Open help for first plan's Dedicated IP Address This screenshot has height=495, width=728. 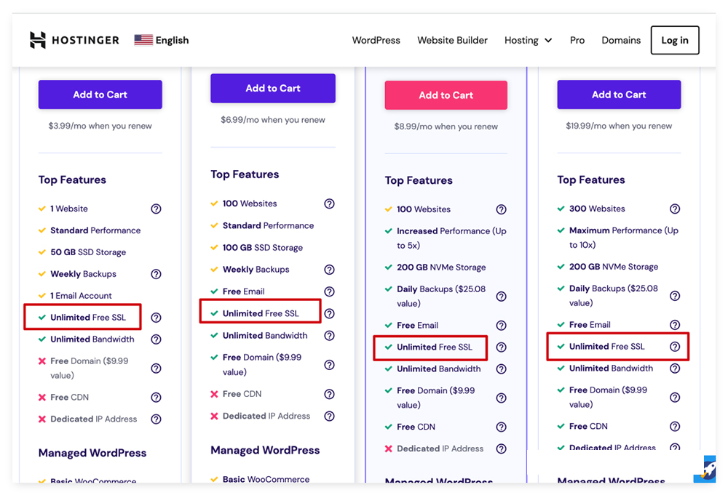tap(156, 419)
